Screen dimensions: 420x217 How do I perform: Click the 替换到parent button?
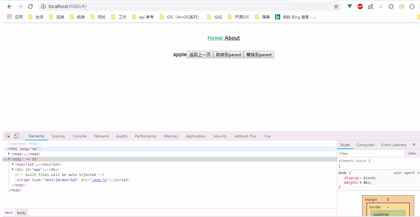pyautogui.click(x=259, y=55)
